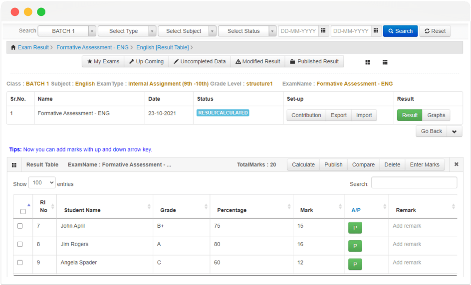Click green P badge for Angela Spader
Screen dimensions: 471x285
point(355,264)
